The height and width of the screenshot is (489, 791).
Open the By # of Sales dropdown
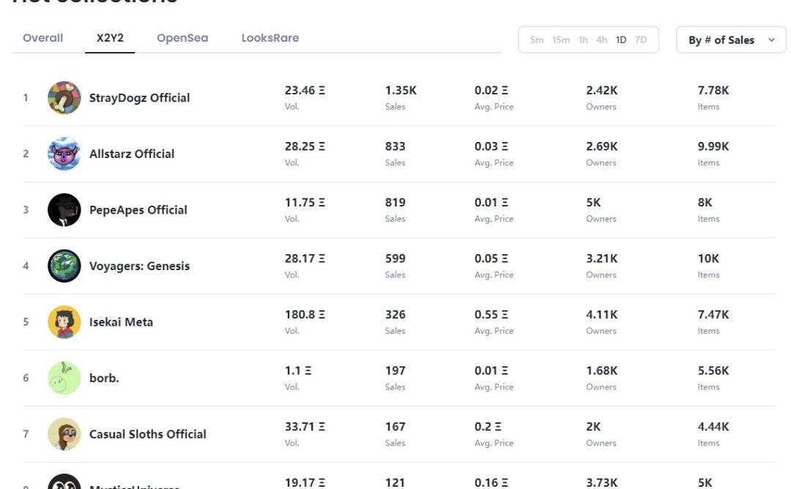coord(721,40)
